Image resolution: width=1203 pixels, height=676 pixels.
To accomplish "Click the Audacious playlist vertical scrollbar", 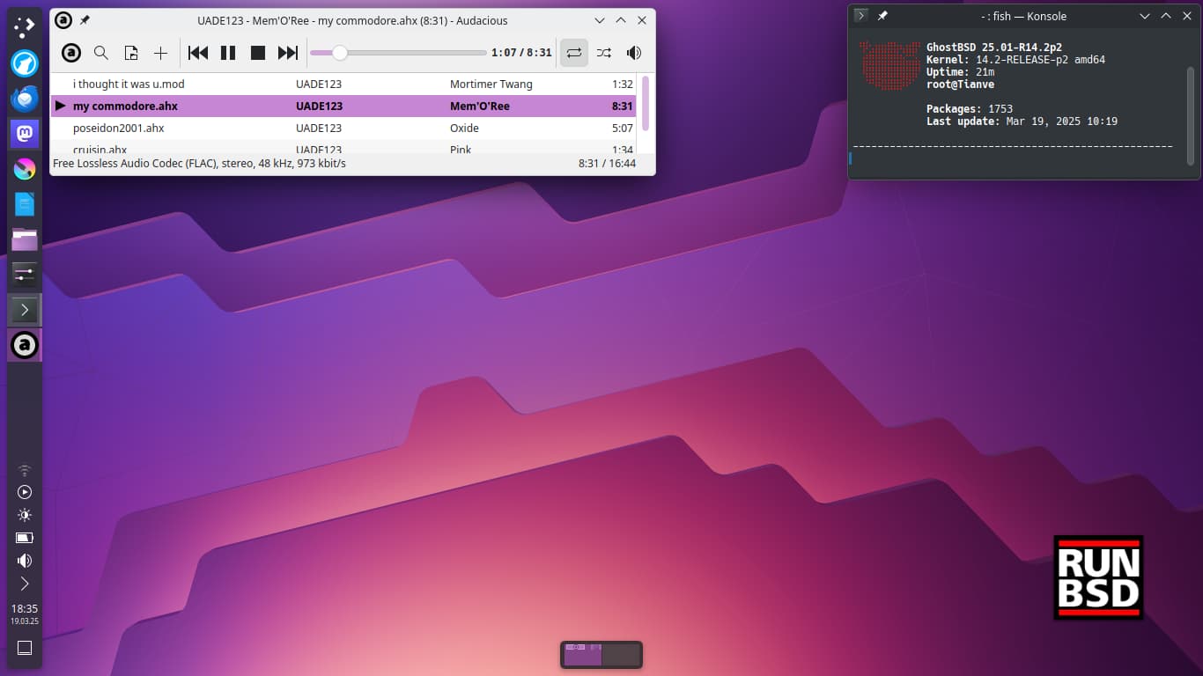I will coord(646,103).
